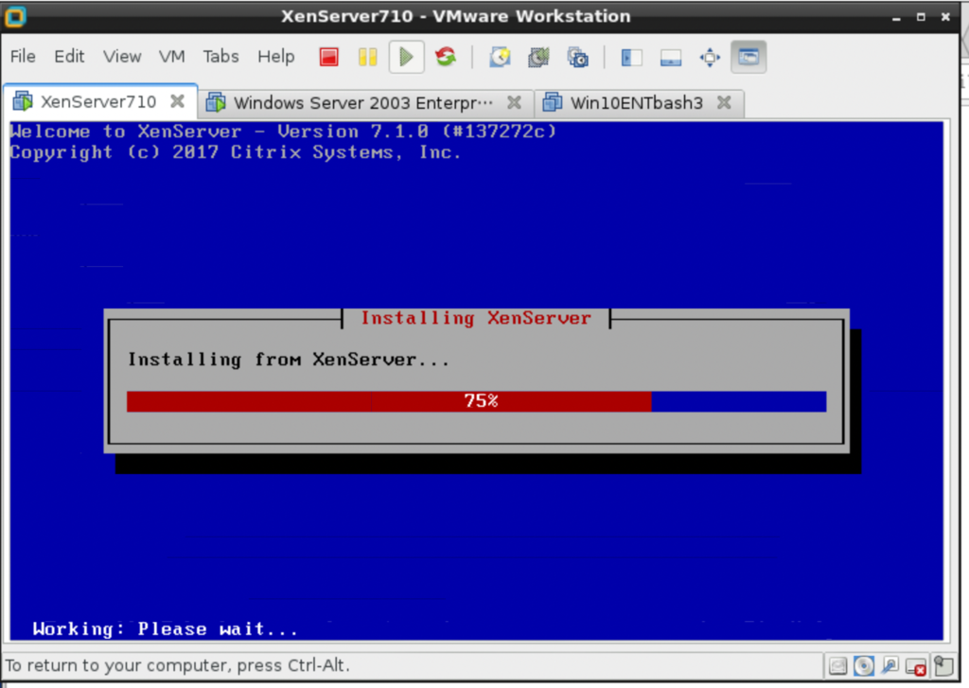Click the red power off VM button
This screenshot has height=688, width=969.
(328, 57)
